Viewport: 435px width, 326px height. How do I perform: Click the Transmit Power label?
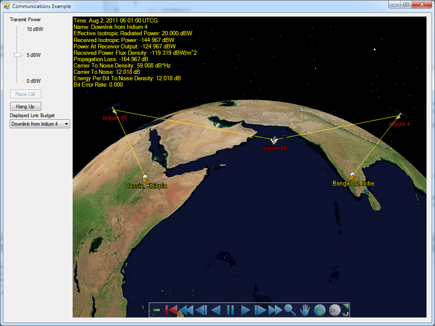pos(25,20)
